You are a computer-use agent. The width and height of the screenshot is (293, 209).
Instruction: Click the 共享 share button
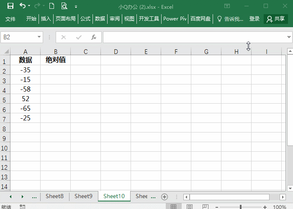point(275,19)
